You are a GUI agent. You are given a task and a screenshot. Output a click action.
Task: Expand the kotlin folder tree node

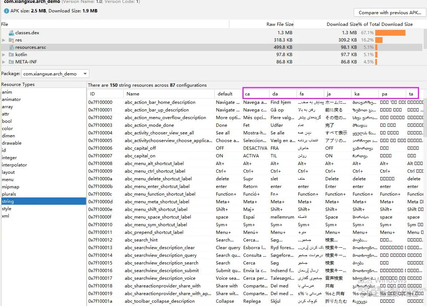click(4, 55)
